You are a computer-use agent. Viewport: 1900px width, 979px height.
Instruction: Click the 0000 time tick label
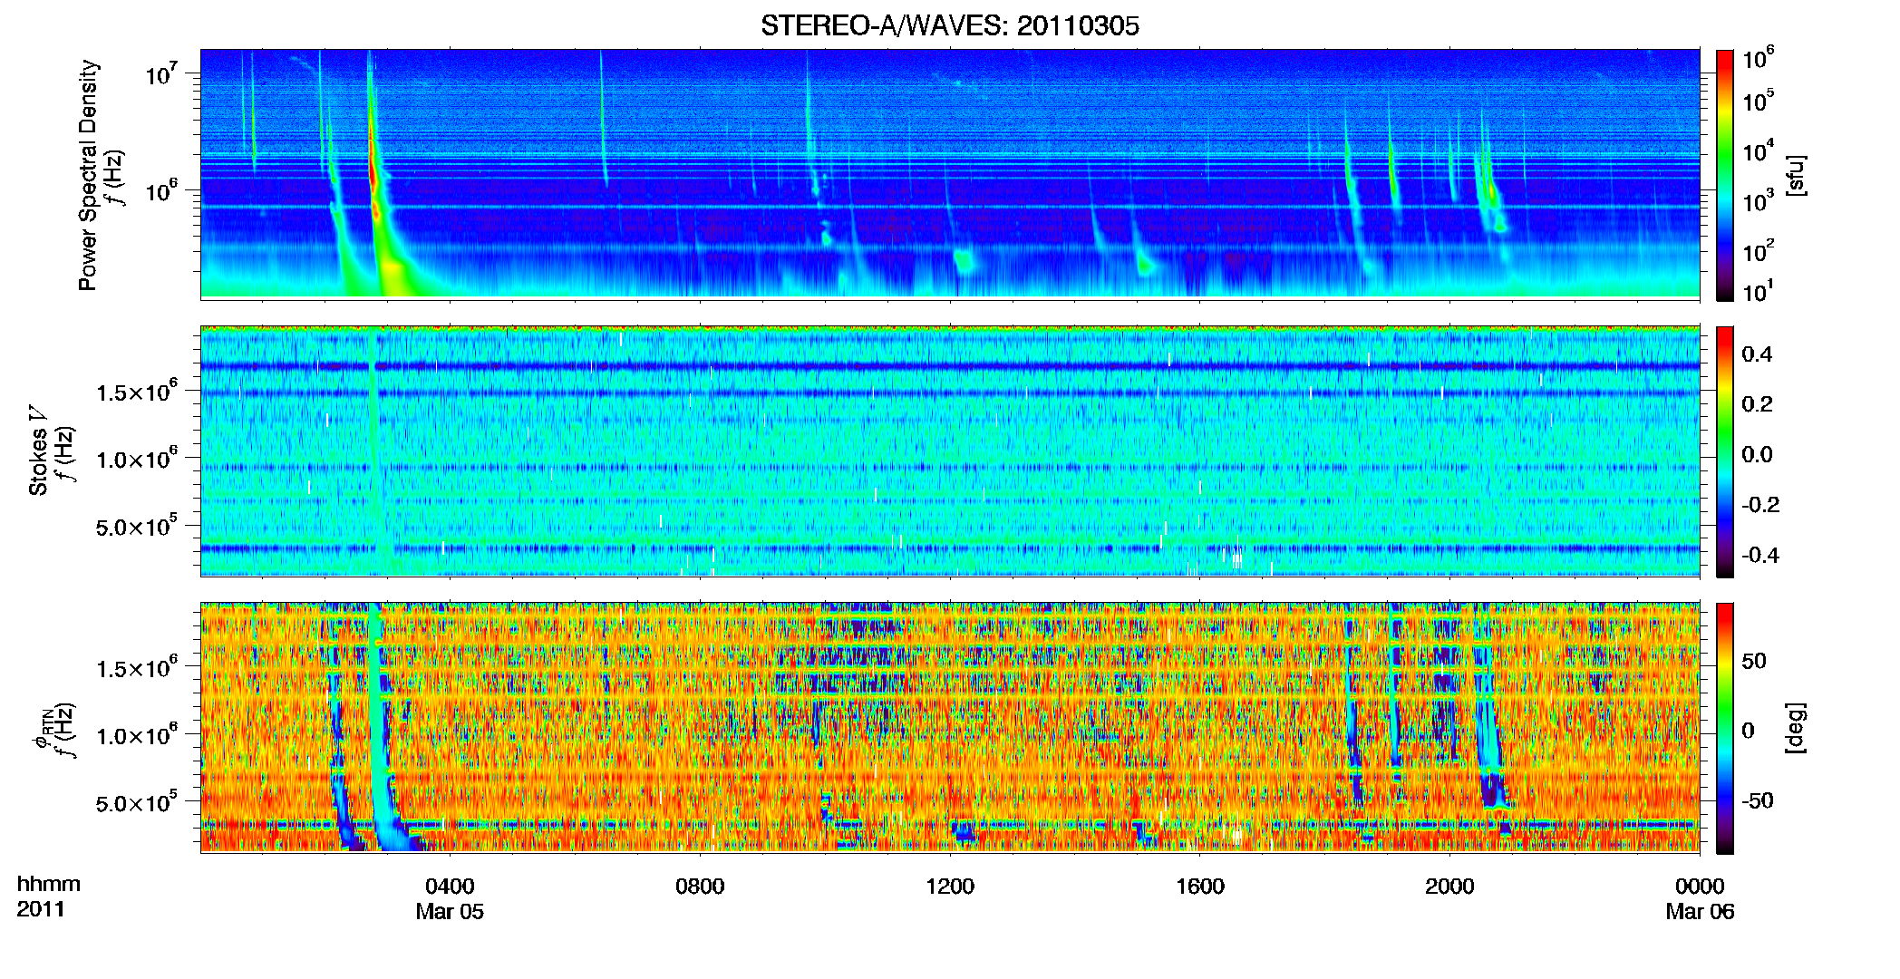coord(1700,887)
